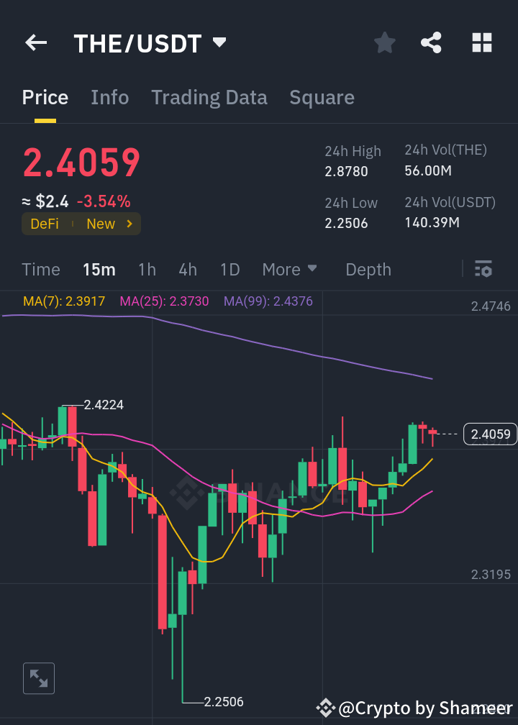Open the Square tab
The image size is (518, 725).
[322, 96]
